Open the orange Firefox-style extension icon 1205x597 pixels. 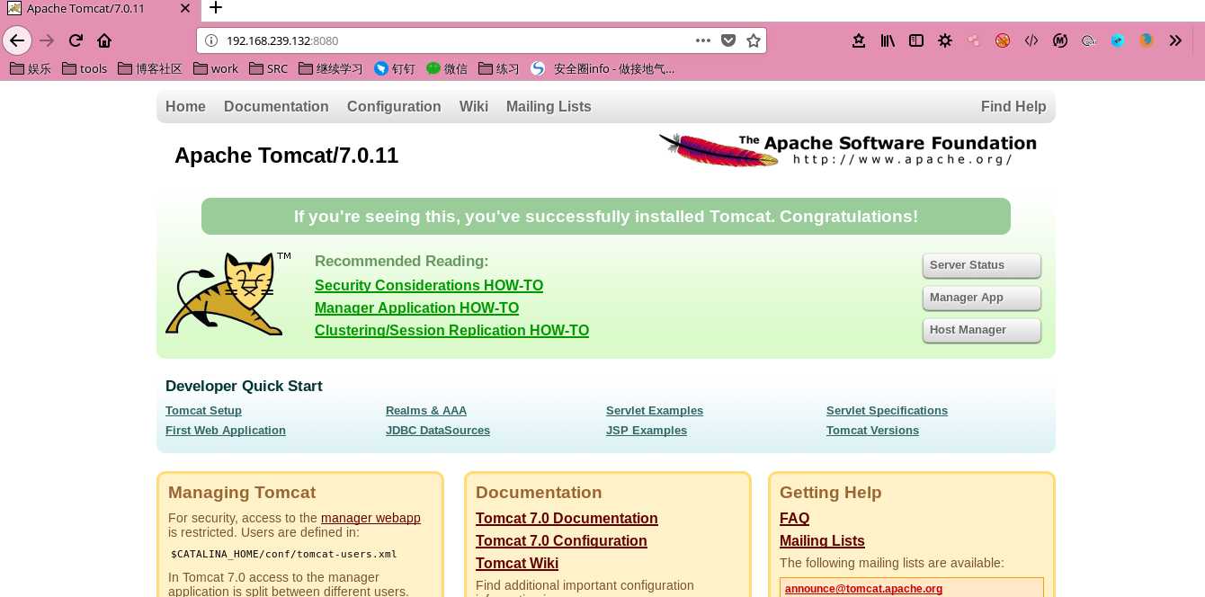tap(1146, 40)
